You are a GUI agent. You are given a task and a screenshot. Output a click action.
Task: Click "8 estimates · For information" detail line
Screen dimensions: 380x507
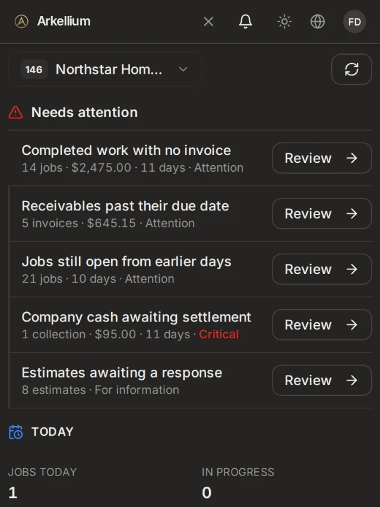(x=100, y=391)
